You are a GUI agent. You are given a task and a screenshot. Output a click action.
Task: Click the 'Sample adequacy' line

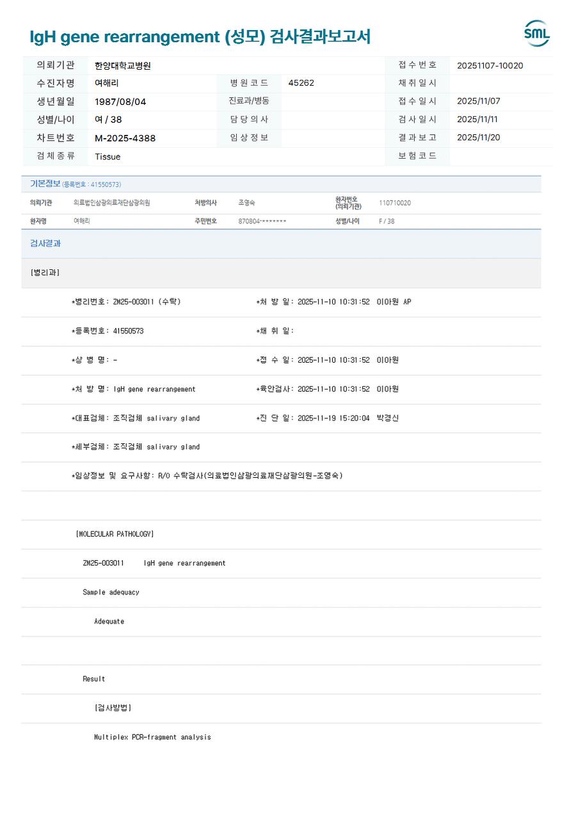click(x=111, y=592)
